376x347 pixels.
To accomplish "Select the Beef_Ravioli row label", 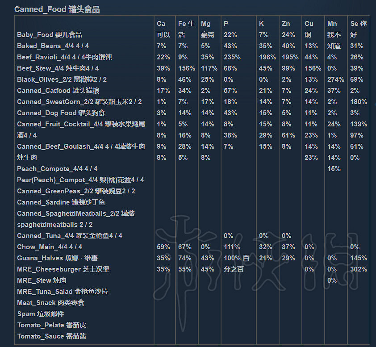I will [x=64, y=57].
